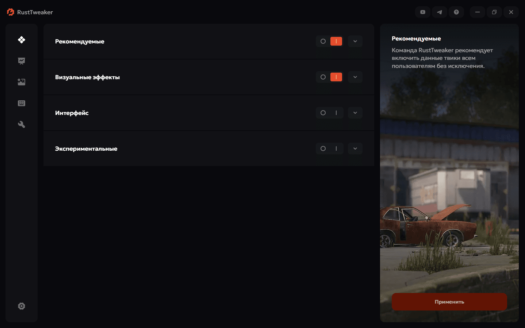Maximize the RustTweaker window
Image resolution: width=525 pixels, height=328 pixels.
(x=494, y=12)
